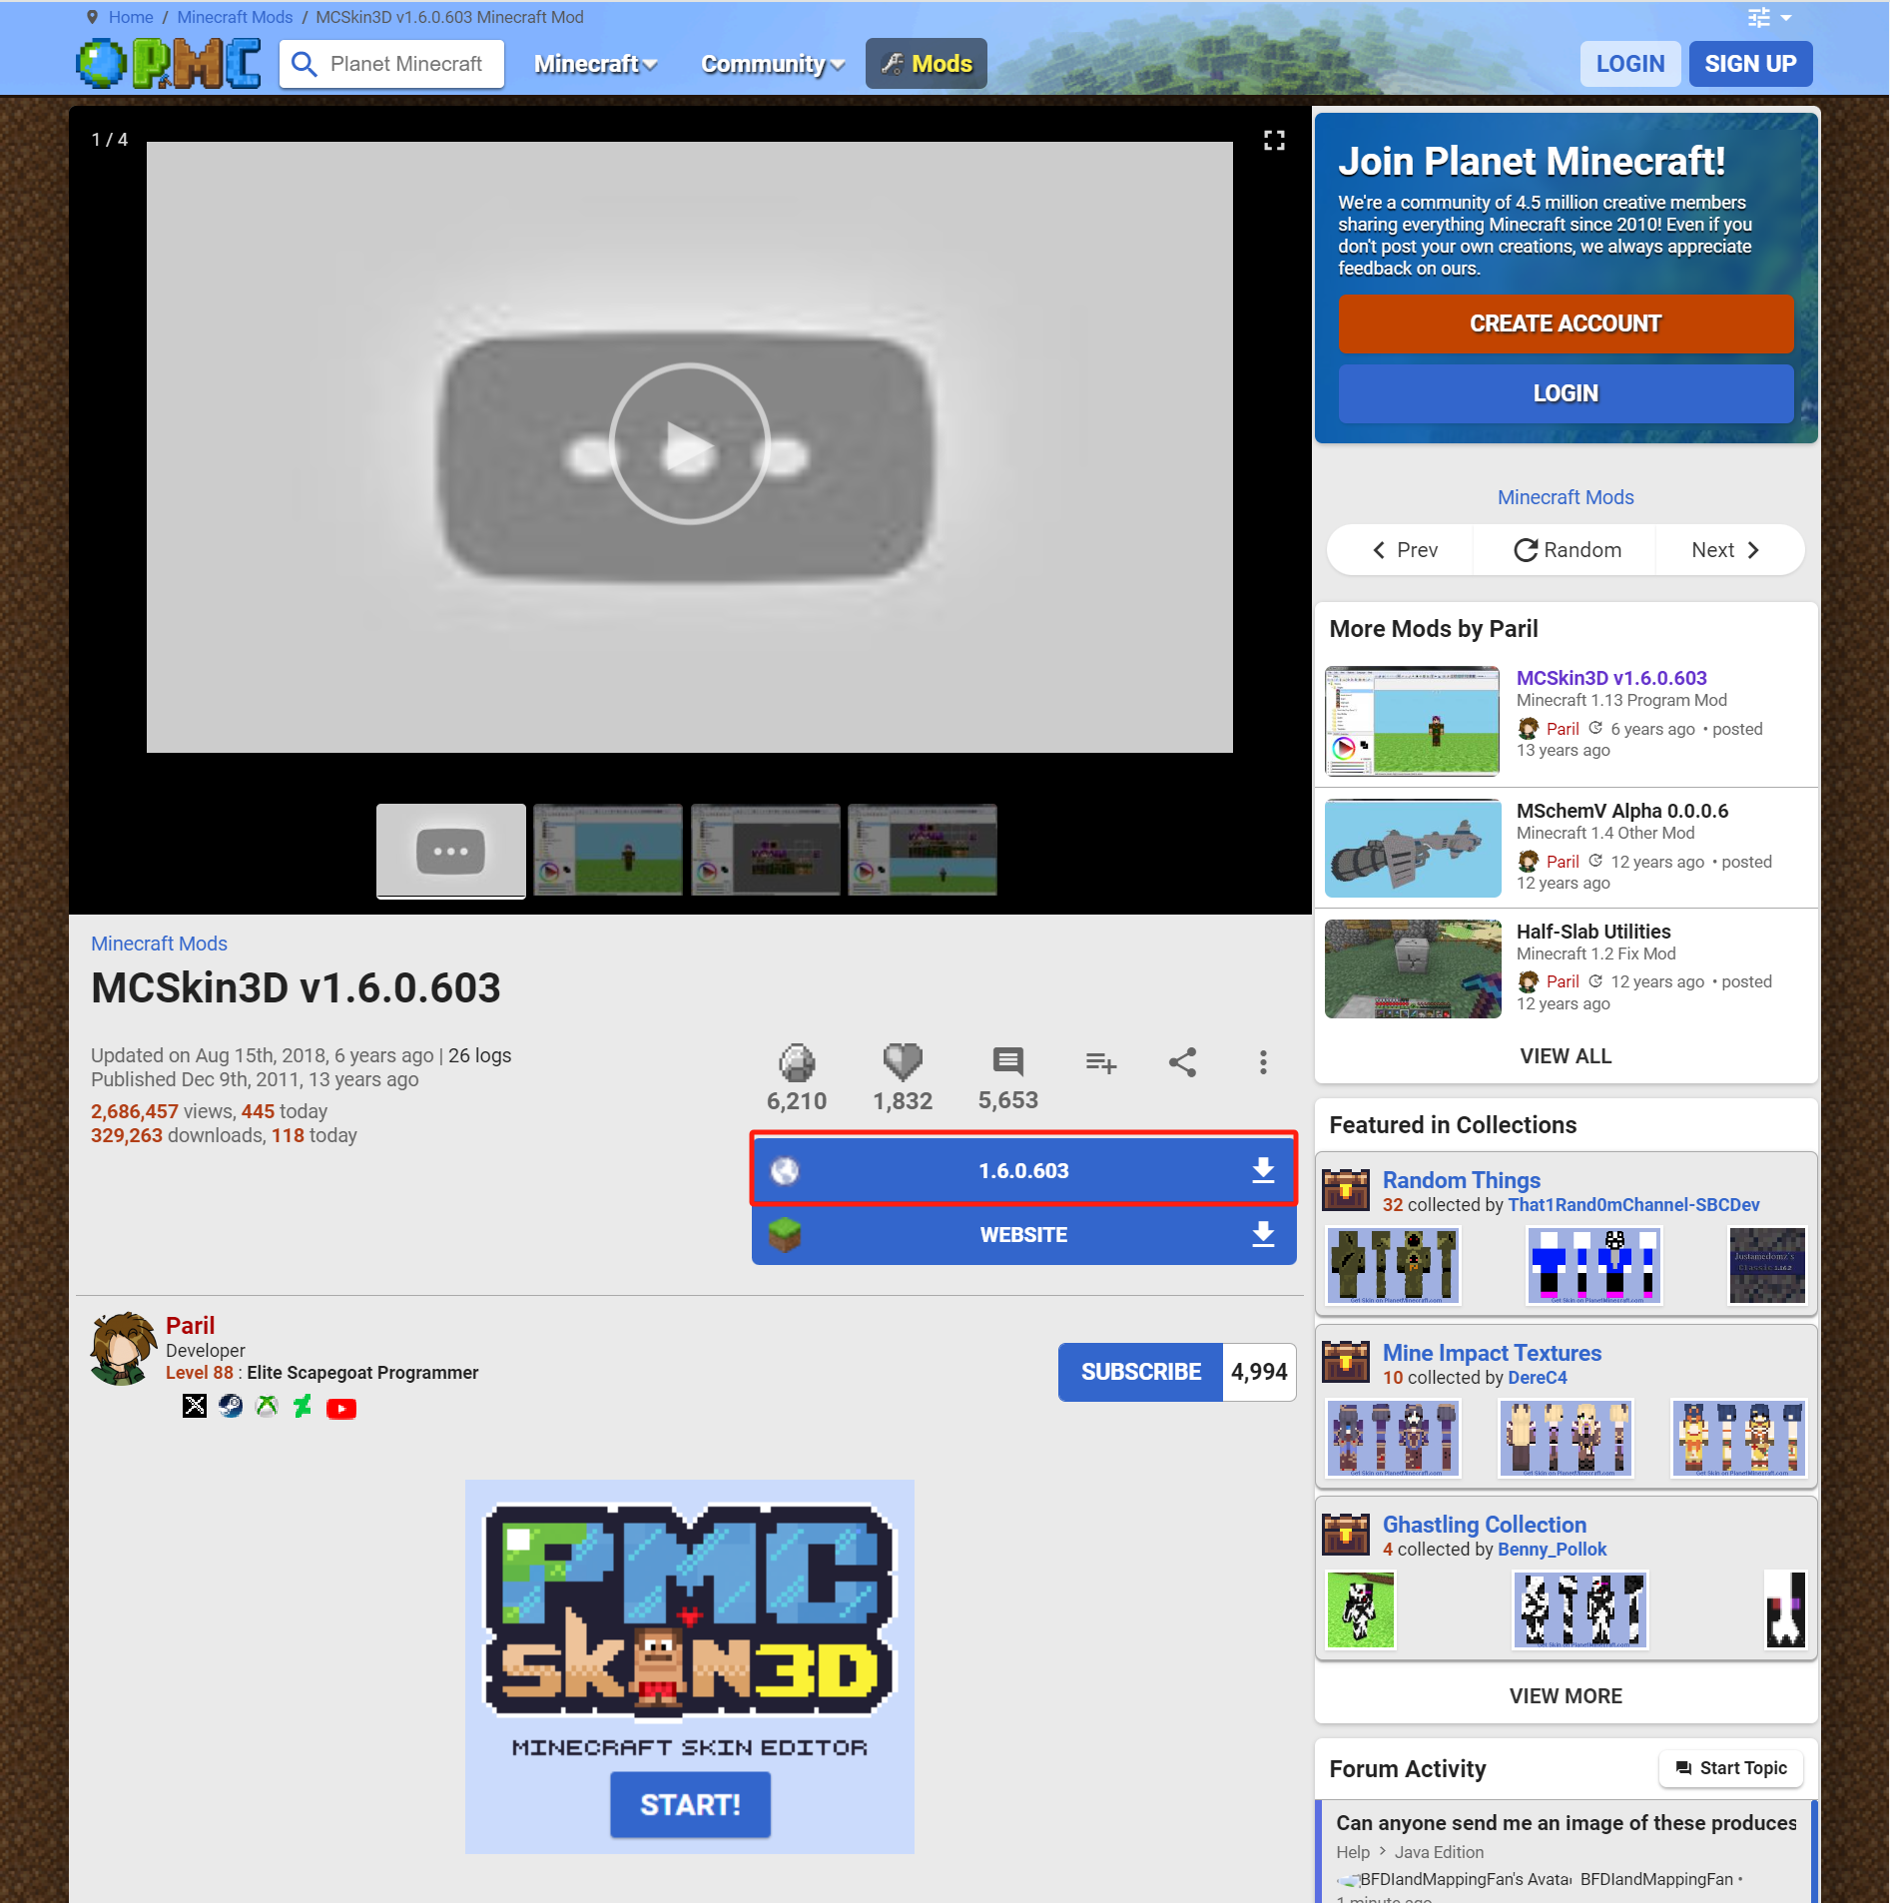Open the Mine Impact Textures collection
This screenshot has height=1903, width=1890.
click(x=1492, y=1353)
